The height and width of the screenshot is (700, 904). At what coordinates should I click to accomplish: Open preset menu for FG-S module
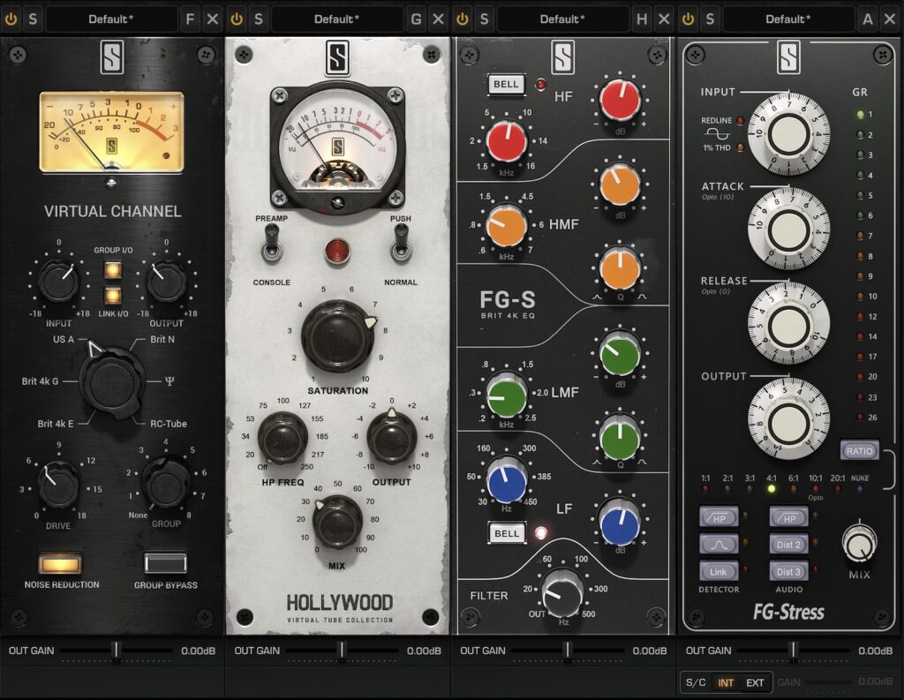pyautogui.click(x=562, y=19)
